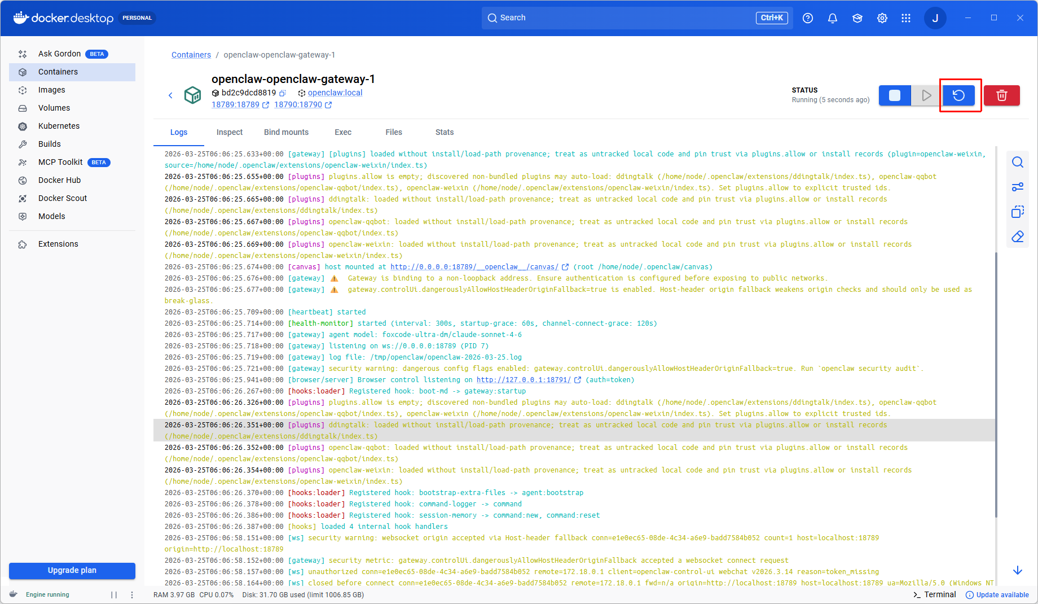
Task: View the Stats tab
Action: coord(445,132)
